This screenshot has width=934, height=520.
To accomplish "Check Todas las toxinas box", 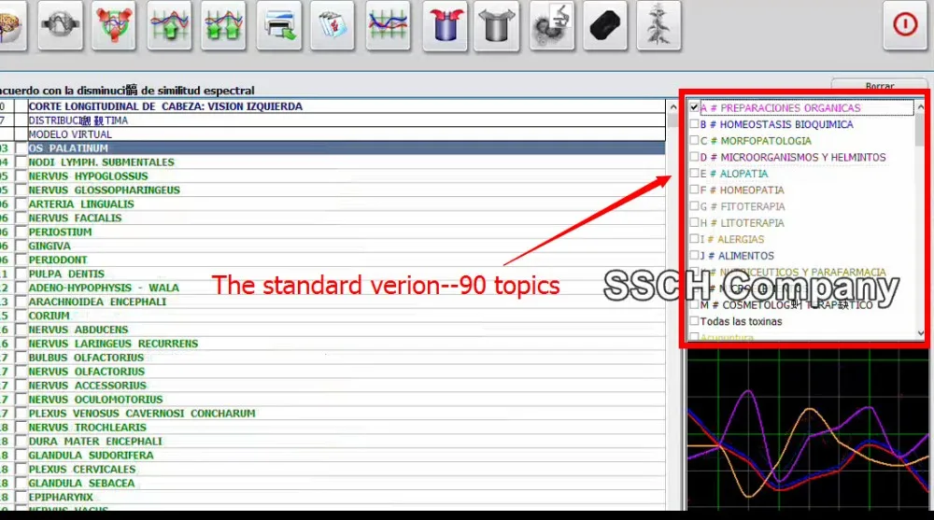I will 694,321.
